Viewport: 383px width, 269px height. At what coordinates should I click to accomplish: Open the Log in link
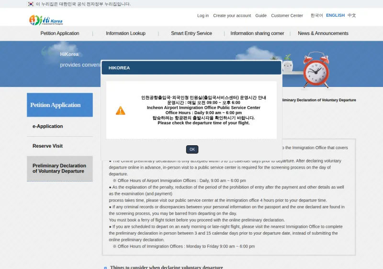203,16
